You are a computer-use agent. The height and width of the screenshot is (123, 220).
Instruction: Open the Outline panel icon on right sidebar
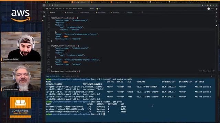tap(217, 17)
